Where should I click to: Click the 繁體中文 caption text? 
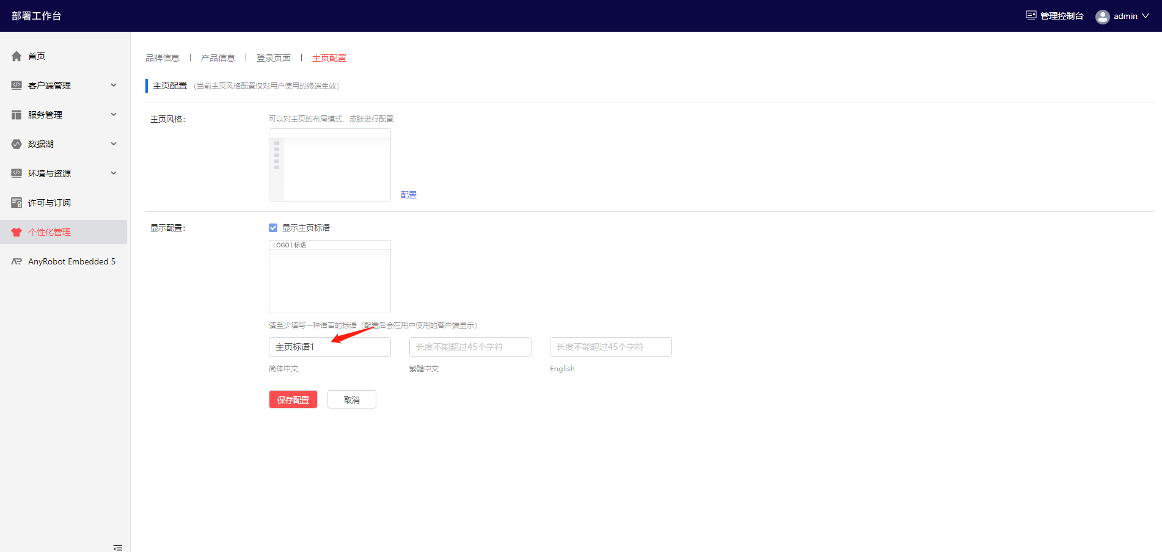[x=424, y=369]
